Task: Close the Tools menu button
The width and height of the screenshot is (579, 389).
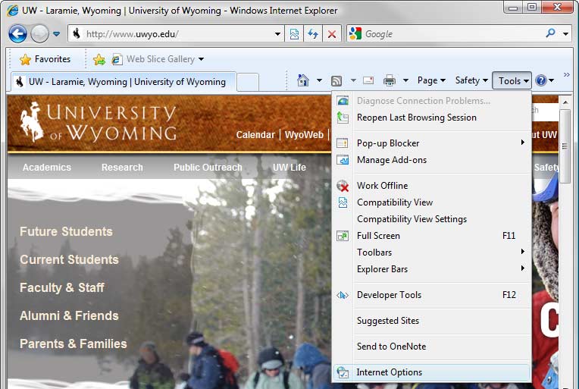Action: click(512, 80)
